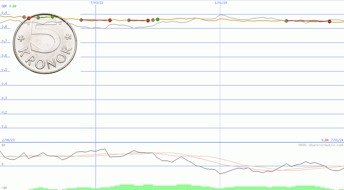This screenshot has width=344, height=190.
Task: Click the 0.5 price axis label
Action: point(5,70)
